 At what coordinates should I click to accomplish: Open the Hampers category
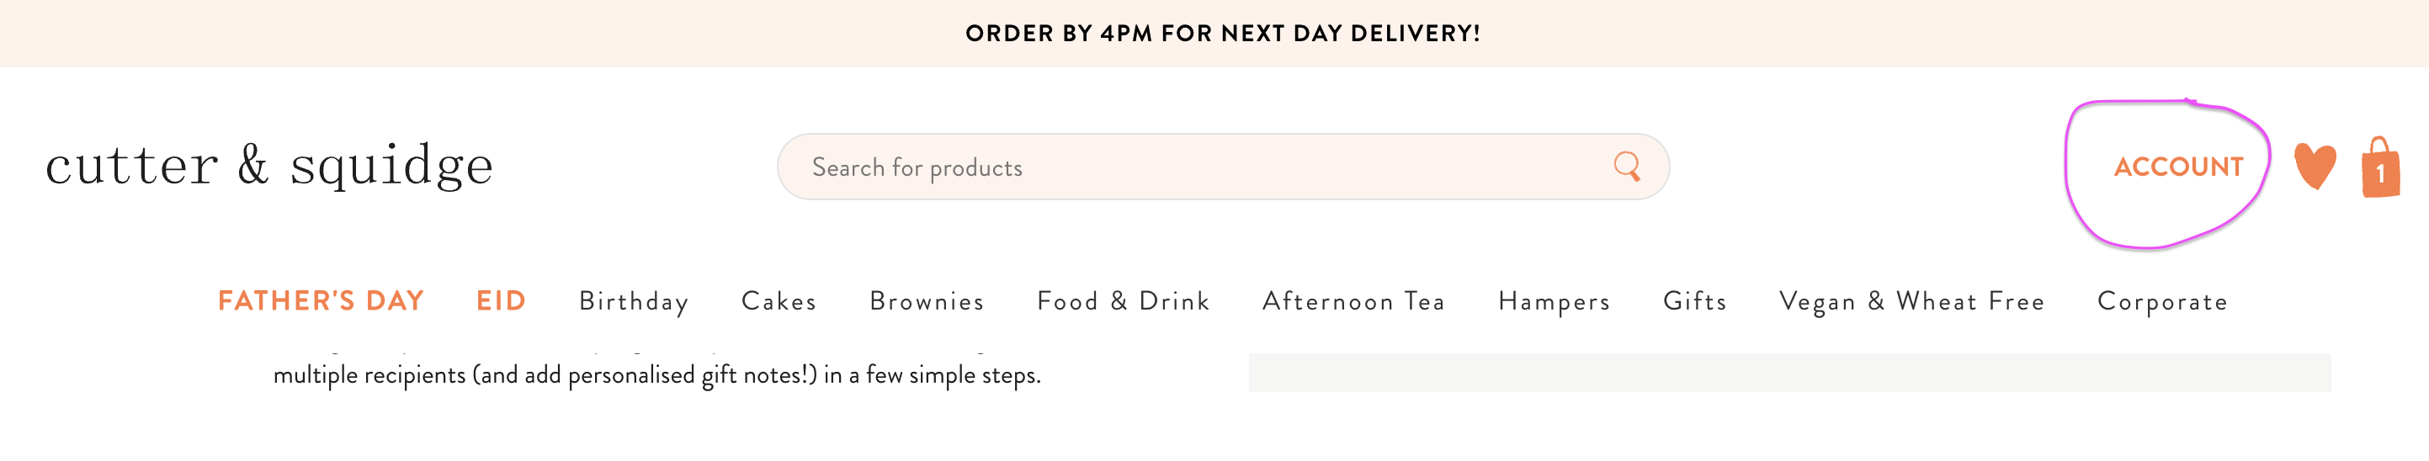click(x=1554, y=302)
